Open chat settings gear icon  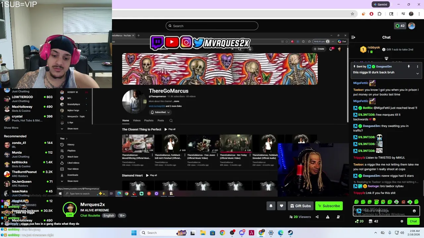pyautogui.click(x=402, y=221)
